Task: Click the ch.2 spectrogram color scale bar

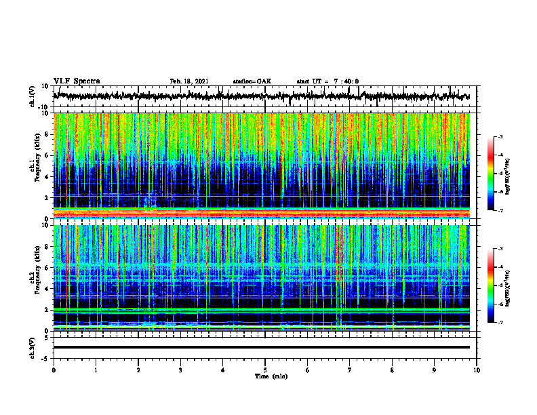Action: pos(490,285)
